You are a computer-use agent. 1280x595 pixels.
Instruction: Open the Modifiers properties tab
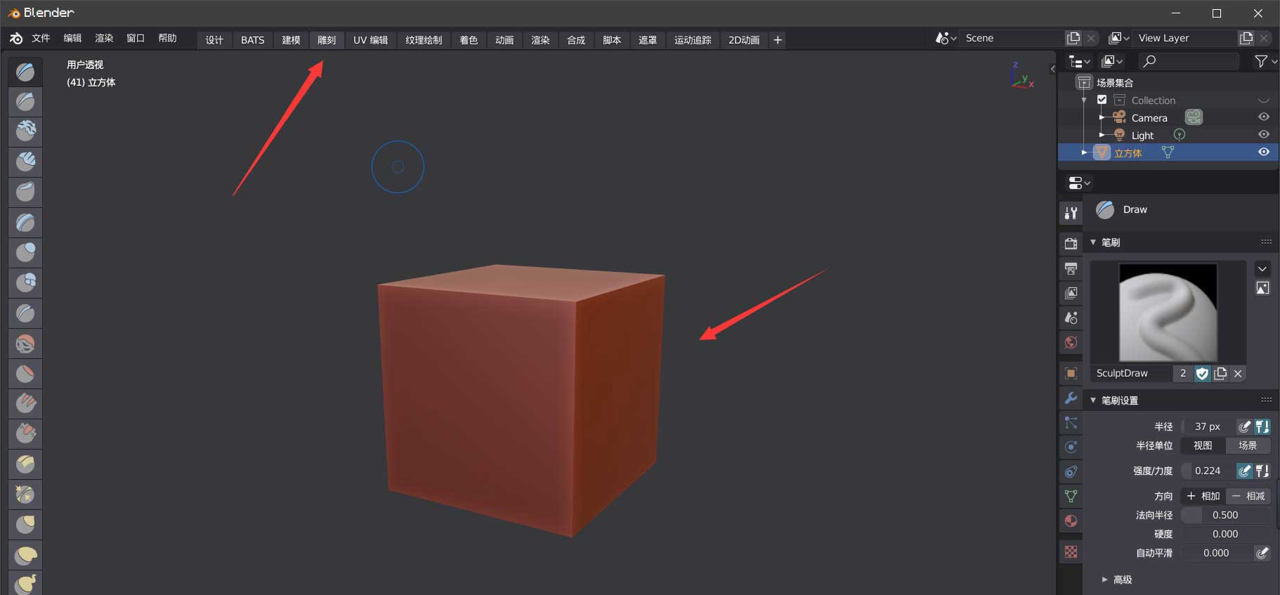[x=1071, y=398]
